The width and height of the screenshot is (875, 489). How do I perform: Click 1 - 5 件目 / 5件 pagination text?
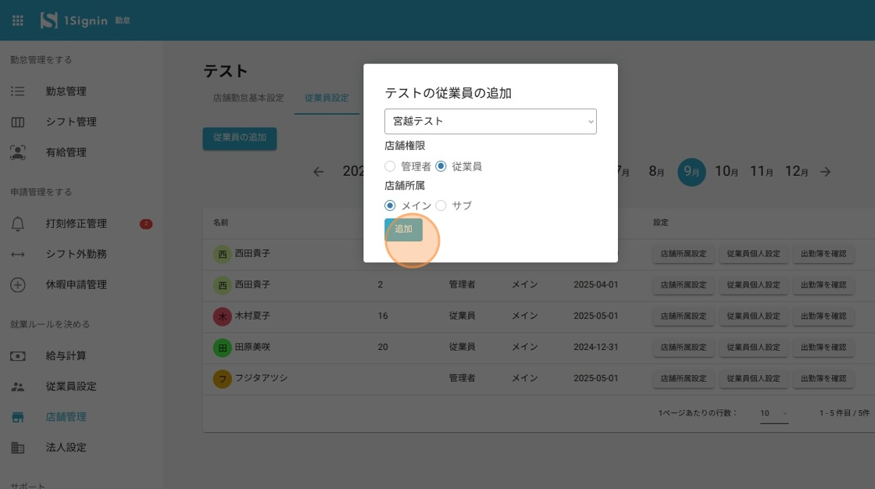[845, 413]
